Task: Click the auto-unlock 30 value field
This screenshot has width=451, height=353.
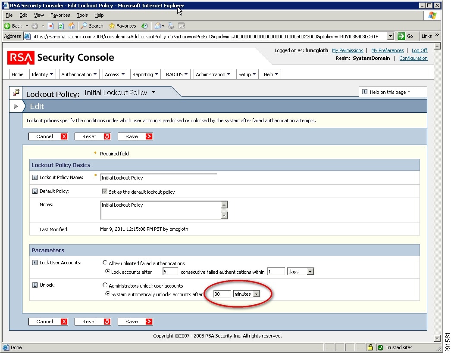Action: pyautogui.click(x=222, y=294)
